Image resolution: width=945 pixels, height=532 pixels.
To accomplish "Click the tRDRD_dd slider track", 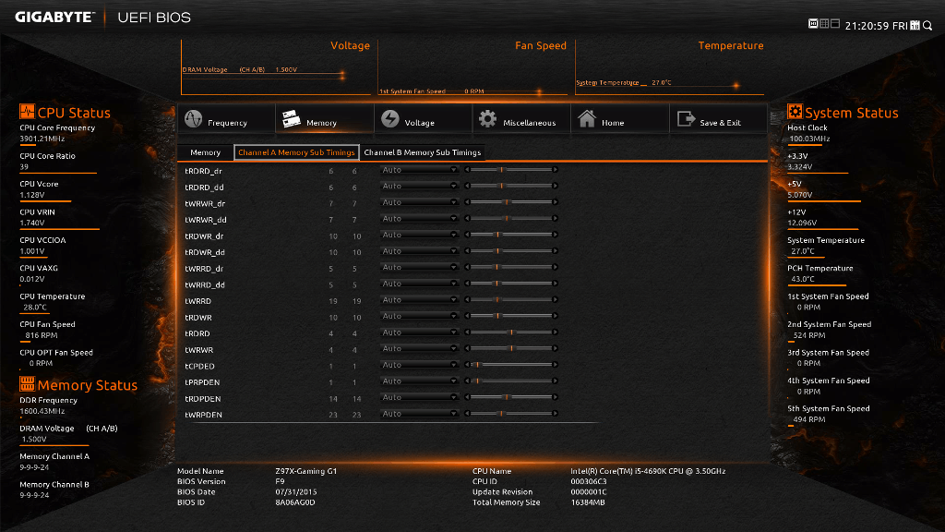I will tap(511, 187).
